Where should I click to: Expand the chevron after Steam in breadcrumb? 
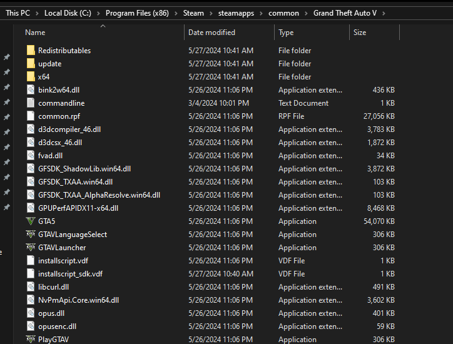211,13
